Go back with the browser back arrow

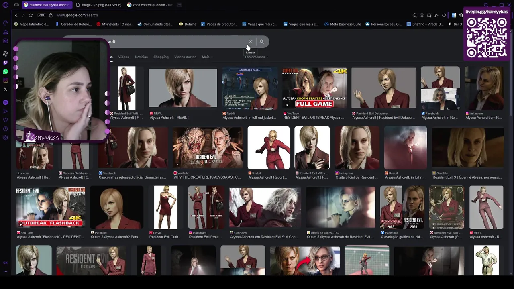16,15
